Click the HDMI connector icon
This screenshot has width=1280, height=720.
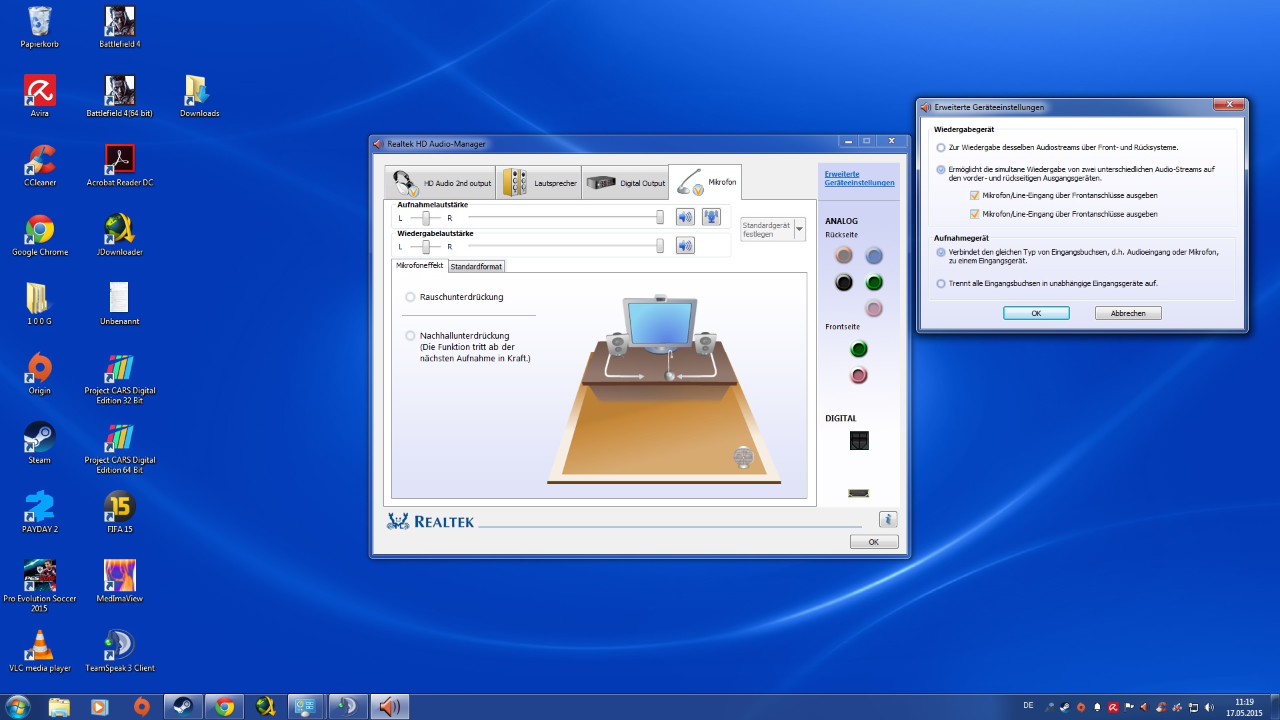859,493
